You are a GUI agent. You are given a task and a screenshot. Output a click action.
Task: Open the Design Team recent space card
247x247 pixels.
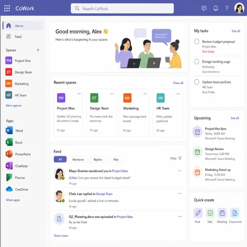pyautogui.click(x=101, y=113)
